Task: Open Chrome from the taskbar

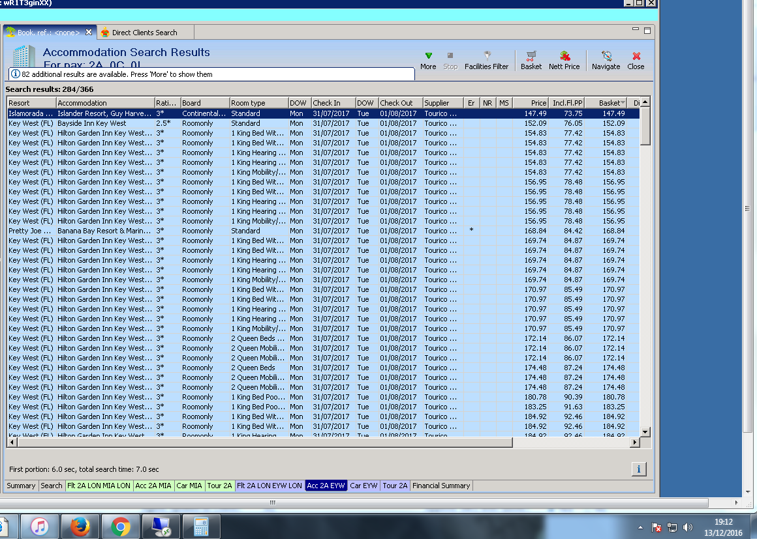Action: [120, 527]
